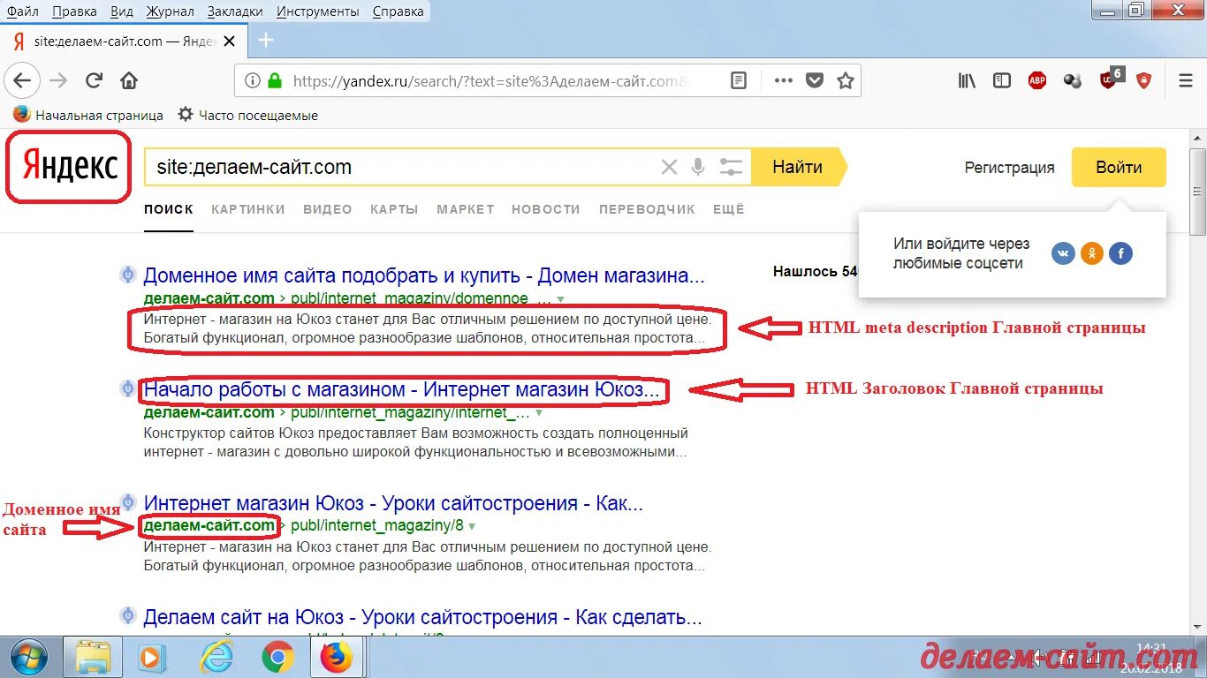Open the Вид menu
The image size is (1207, 678).
pyautogui.click(x=122, y=11)
